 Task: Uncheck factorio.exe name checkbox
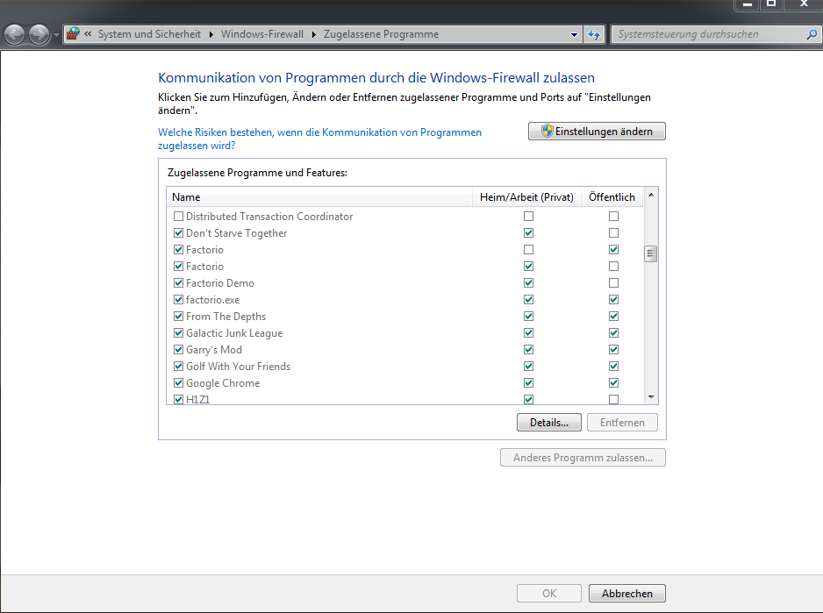178,300
